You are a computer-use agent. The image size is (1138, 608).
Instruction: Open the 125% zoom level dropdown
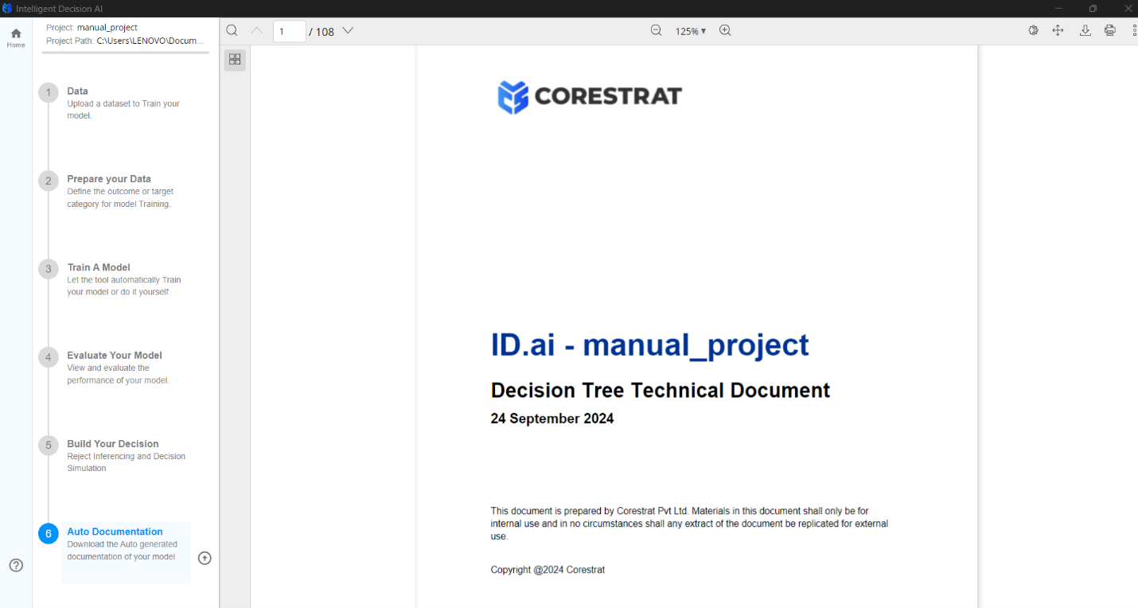691,31
